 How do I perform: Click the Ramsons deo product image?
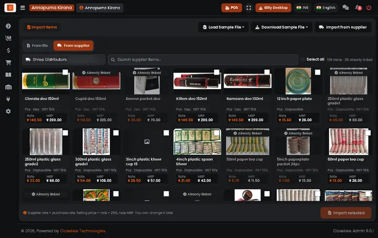248,81
